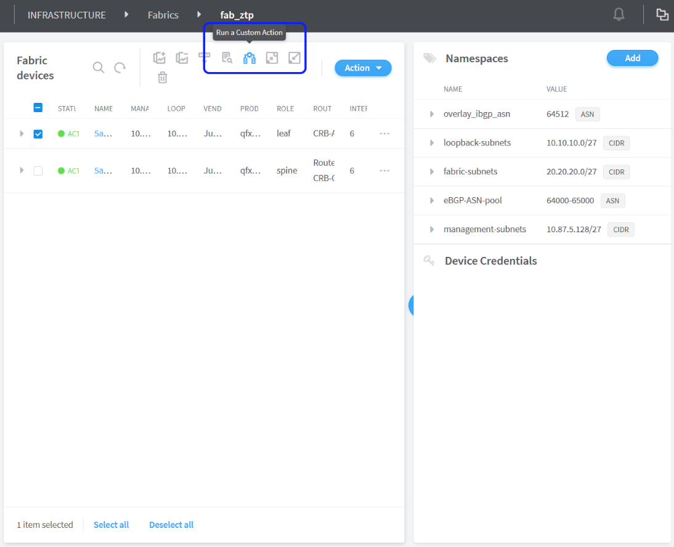Uncheck the leaf device row checkbox
This screenshot has height=547, width=674.
(x=38, y=134)
